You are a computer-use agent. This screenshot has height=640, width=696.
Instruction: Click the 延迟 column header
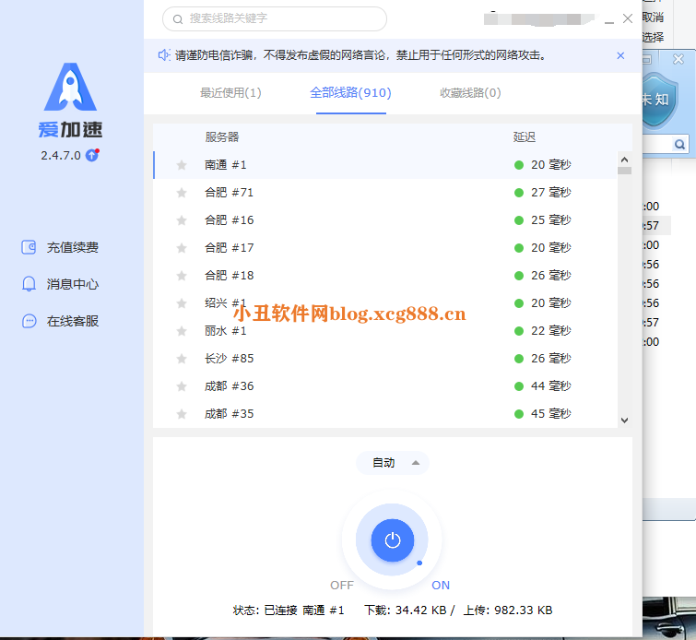point(525,136)
